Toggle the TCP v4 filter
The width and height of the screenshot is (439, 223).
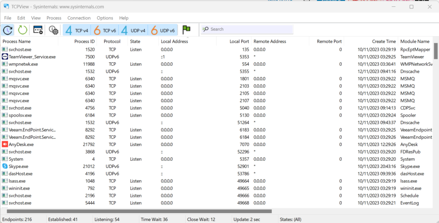click(77, 30)
